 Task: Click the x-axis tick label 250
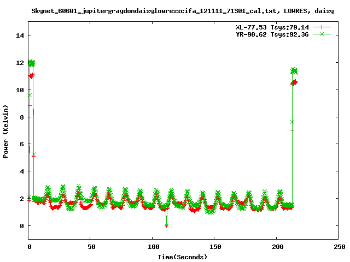[x=339, y=247]
